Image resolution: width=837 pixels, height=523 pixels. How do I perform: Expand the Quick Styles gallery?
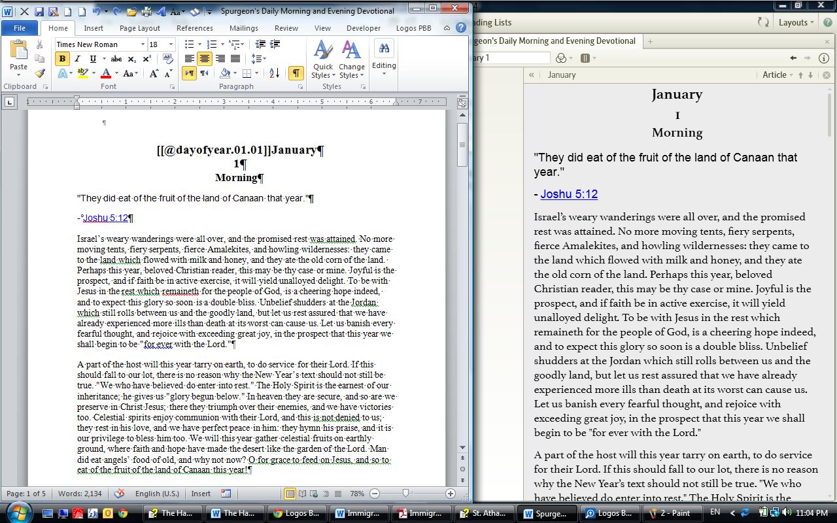click(x=323, y=59)
